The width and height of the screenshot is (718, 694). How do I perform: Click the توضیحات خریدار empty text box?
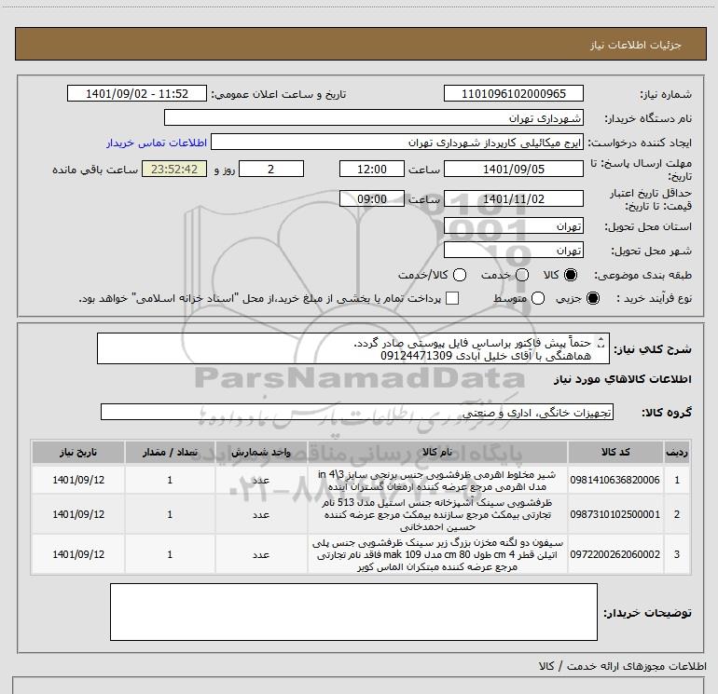(x=353, y=612)
